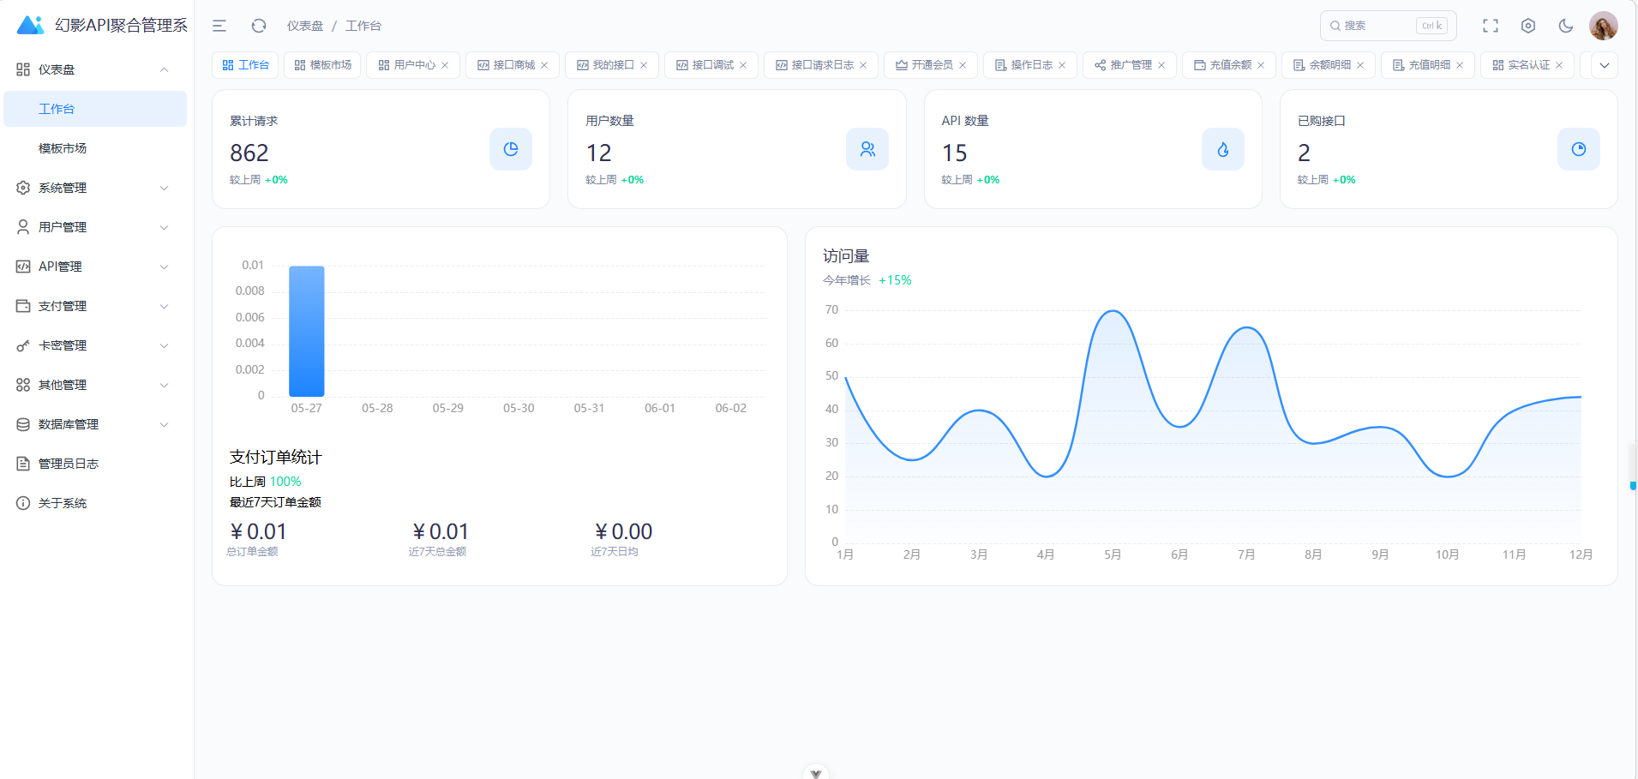Close the 充值余额 tab

pos(1261,65)
